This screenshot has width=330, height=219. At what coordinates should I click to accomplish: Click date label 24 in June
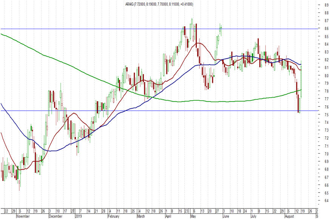(x=245, y=211)
